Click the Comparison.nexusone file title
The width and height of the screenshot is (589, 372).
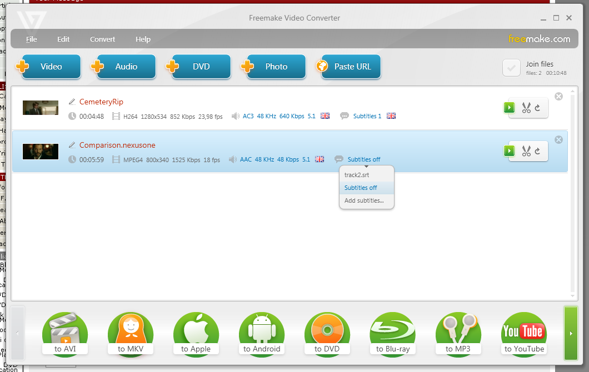click(117, 145)
